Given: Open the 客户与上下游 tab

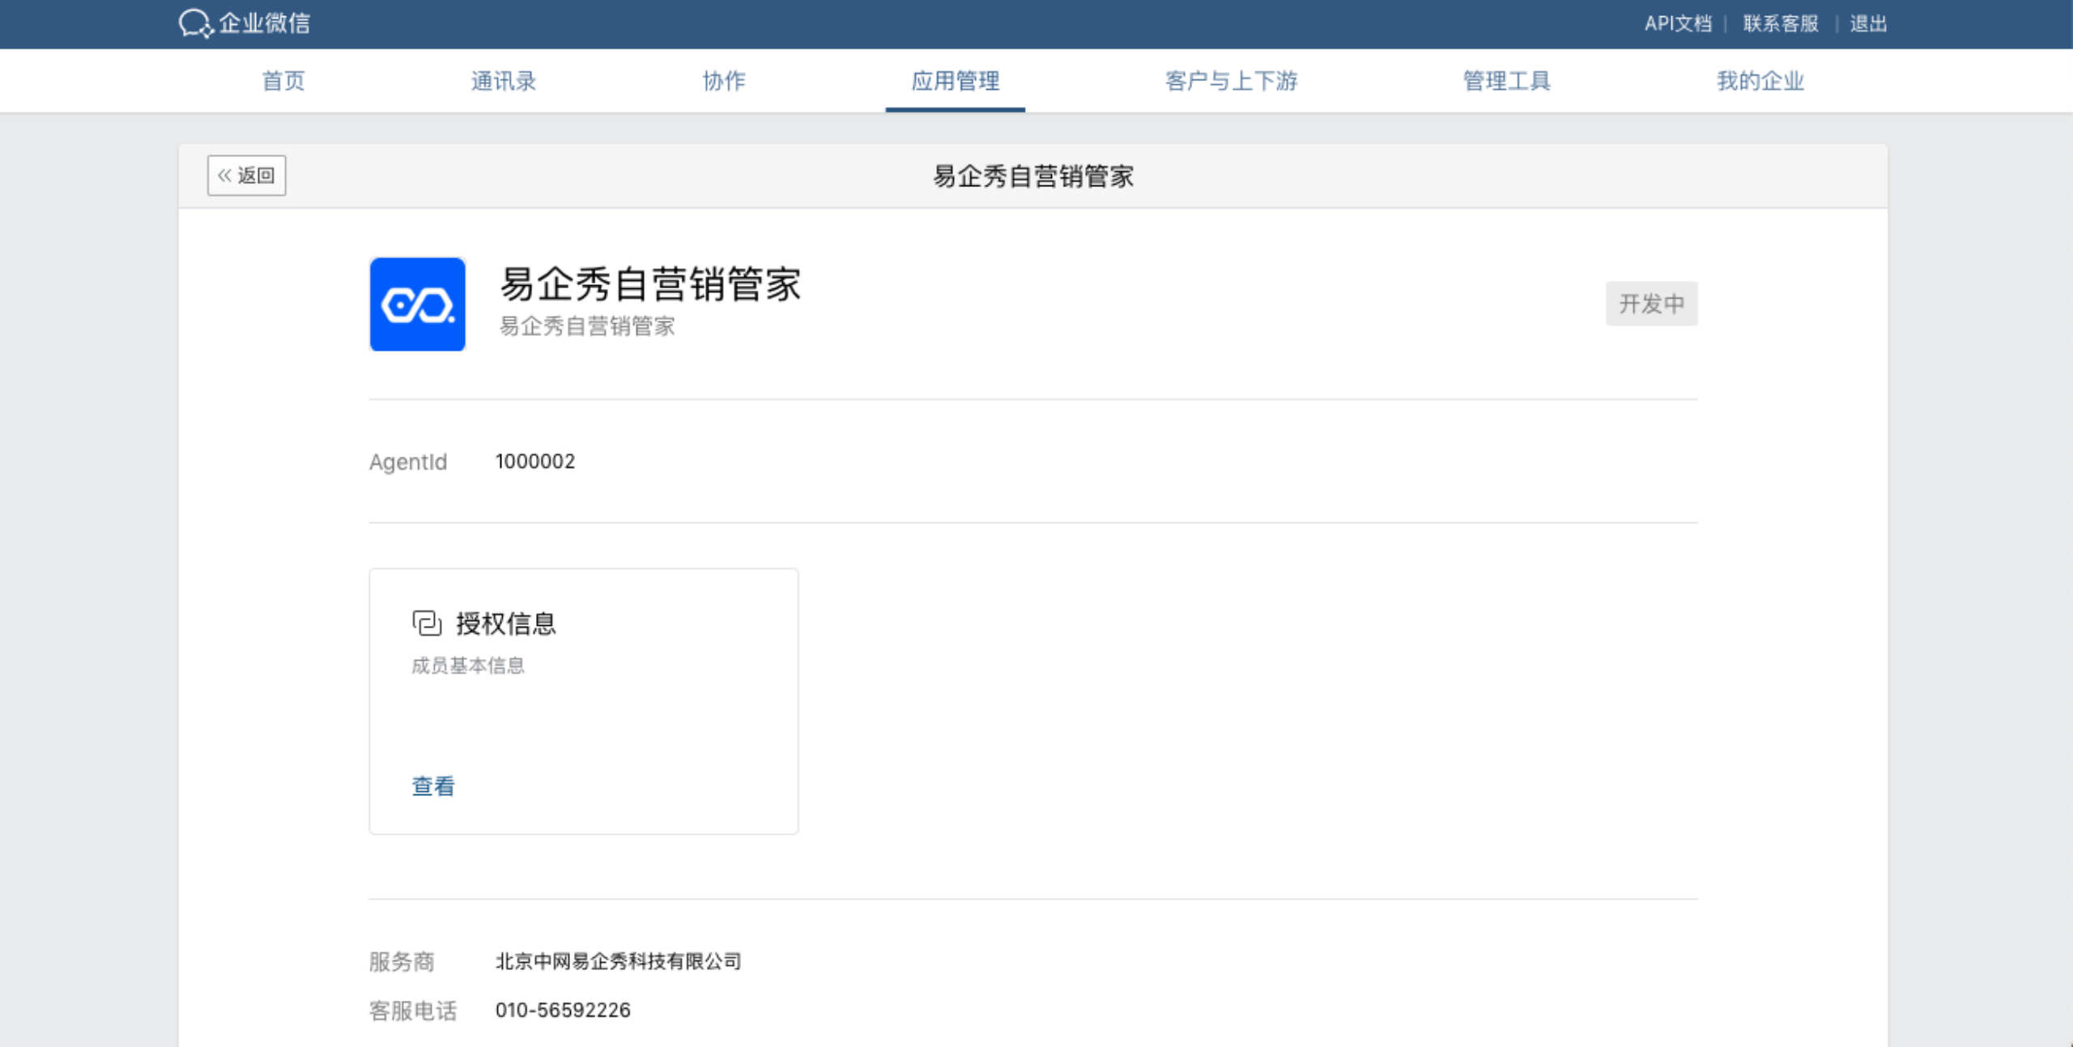Looking at the screenshot, I should click(1232, 81).
